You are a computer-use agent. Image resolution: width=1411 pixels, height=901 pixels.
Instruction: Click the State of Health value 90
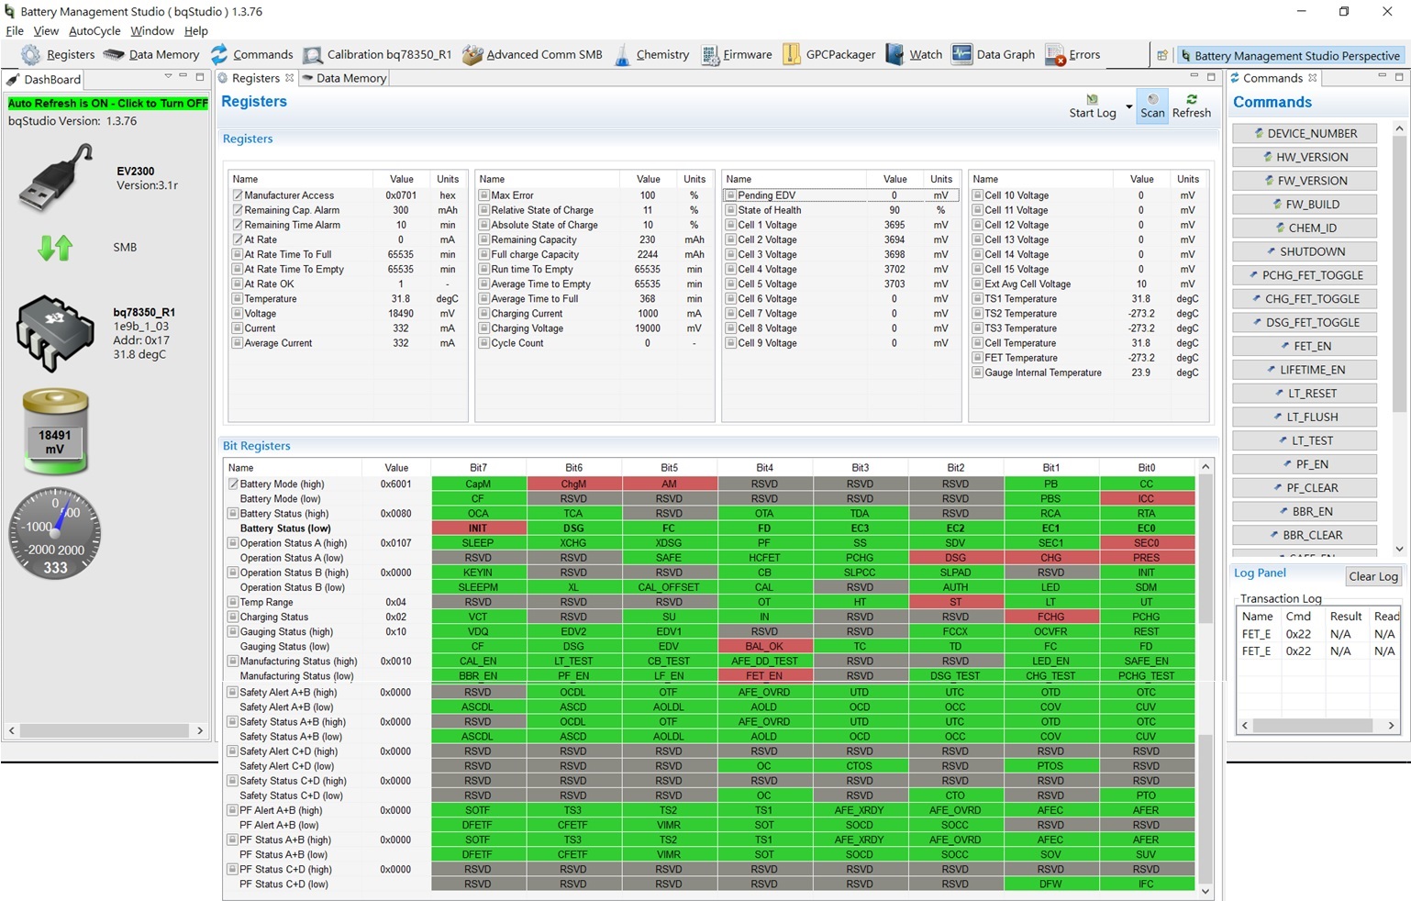(x=894, y=210)
